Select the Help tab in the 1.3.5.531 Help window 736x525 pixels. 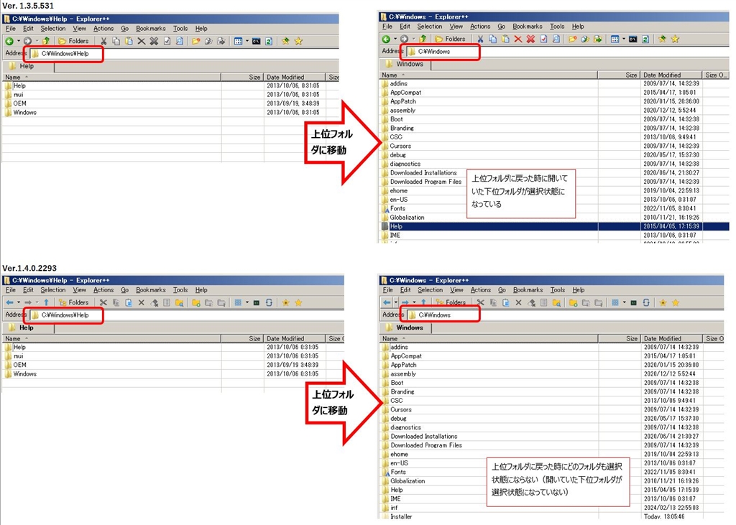[28, 67]
